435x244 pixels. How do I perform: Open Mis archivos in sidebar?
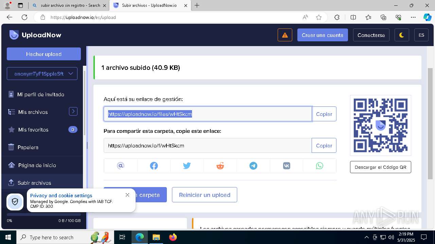click(33, 112)
